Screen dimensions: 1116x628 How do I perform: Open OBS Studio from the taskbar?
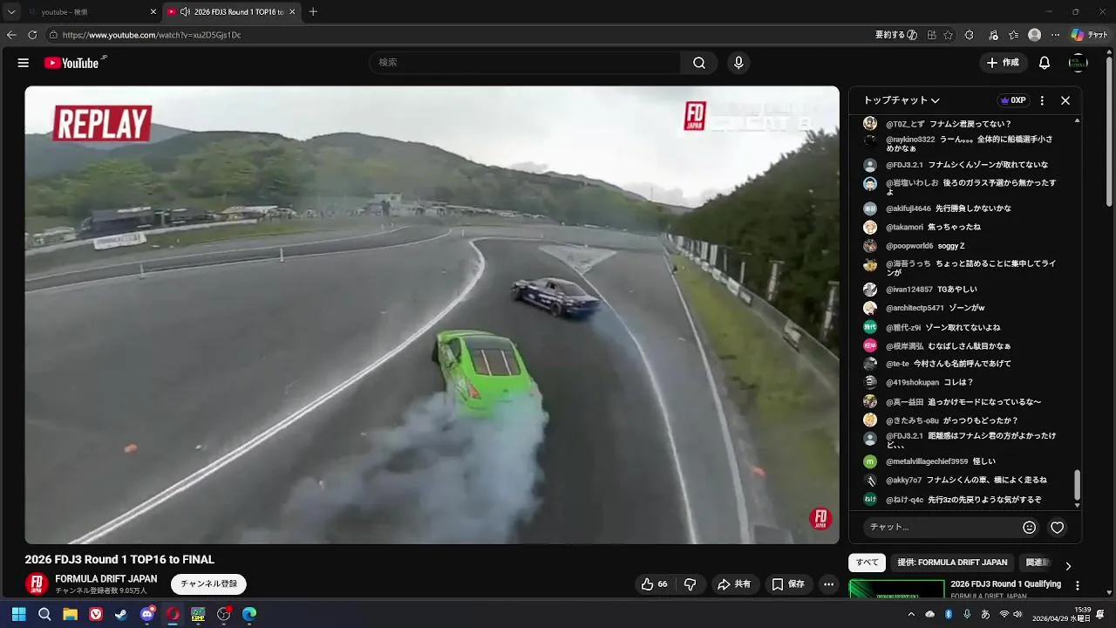coord(223,614)
